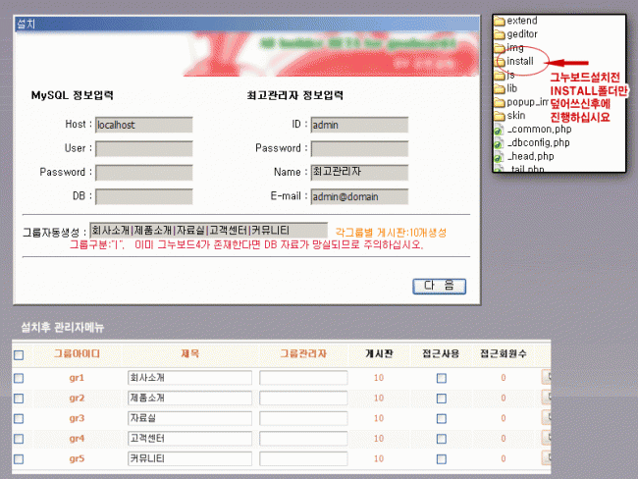This screenshot has height=479, width=638.
Task: Click the 그룹관리자 field for gr4
Action: coord(303,439)
